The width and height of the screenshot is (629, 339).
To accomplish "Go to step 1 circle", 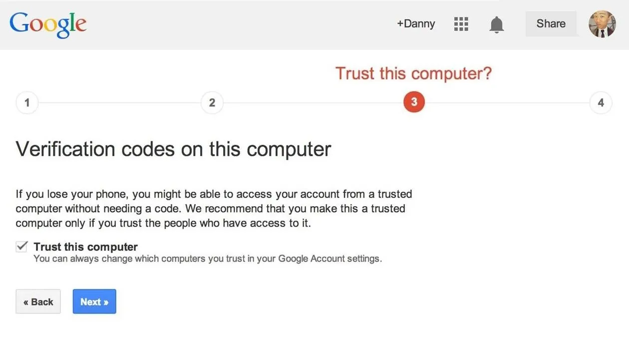I will point(27,103).
